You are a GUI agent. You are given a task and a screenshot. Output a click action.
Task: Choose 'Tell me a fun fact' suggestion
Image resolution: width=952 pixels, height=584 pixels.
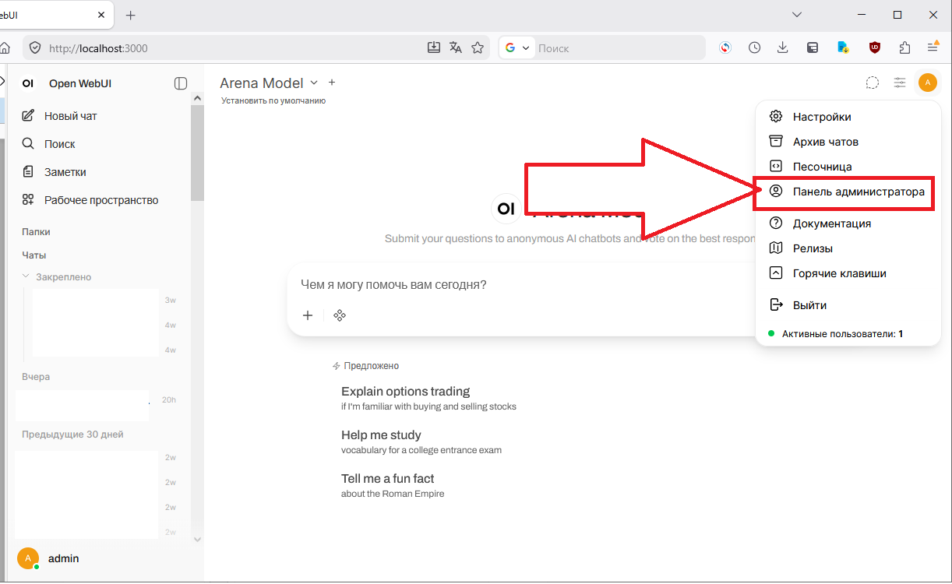coord(393,485)
